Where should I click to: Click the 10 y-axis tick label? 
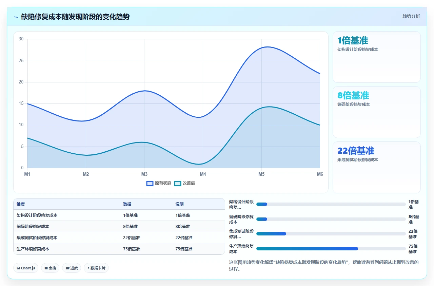click(21, 125)
